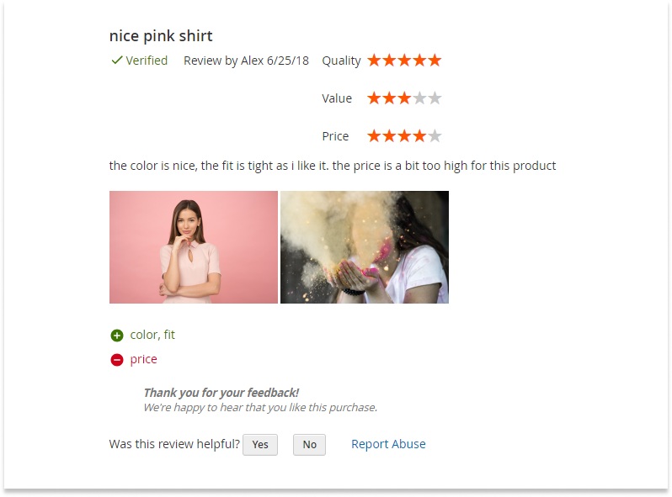Select No for review helpfulness
Image resolution: width=672 pixels, height=497 pixels.
309,445
